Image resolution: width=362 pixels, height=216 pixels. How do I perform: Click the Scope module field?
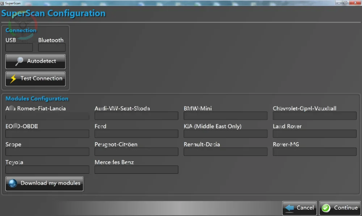(x=47, y=152)
